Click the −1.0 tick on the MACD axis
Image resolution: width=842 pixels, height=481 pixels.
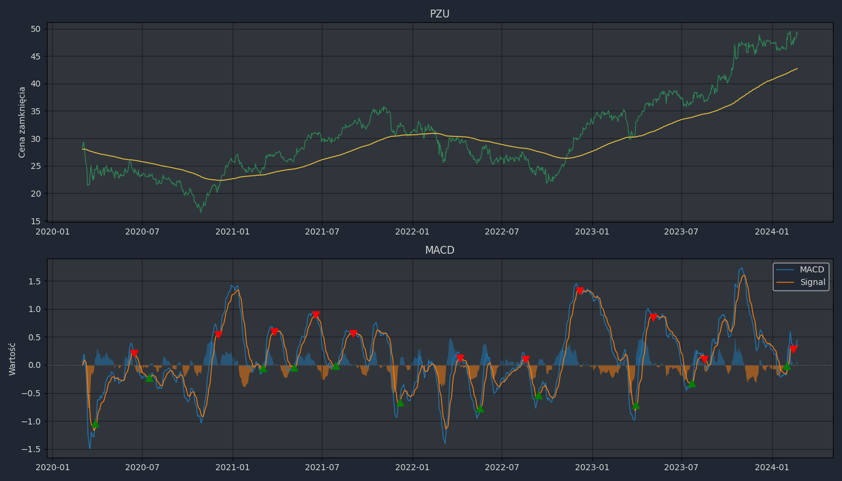[x=31, y=421]
